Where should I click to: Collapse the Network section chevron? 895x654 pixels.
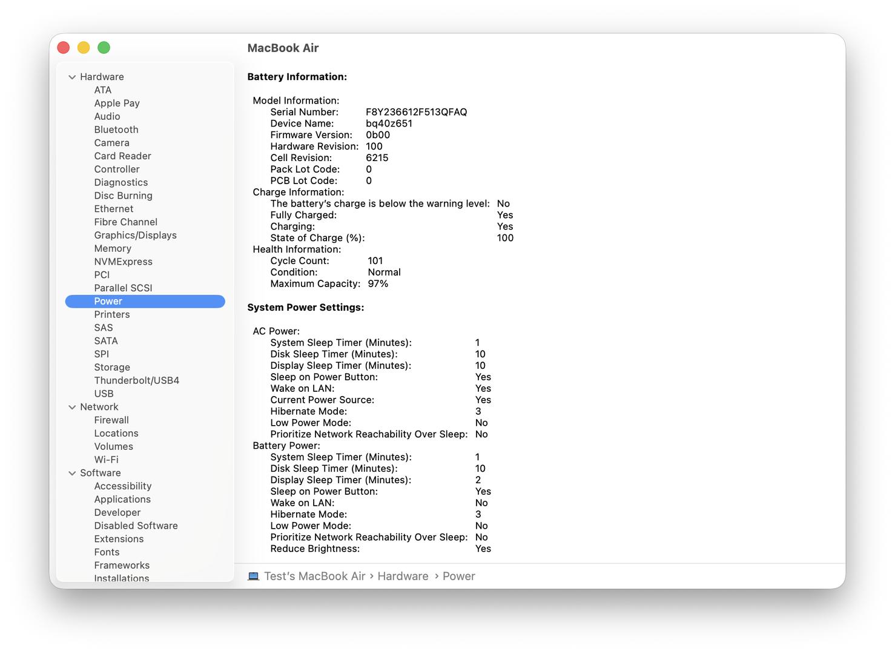click(72, 408)
